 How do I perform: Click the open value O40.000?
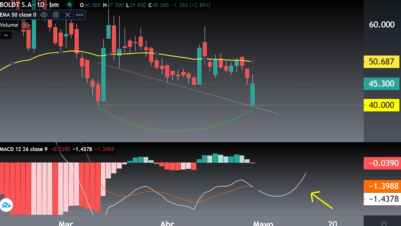(91, 5)
